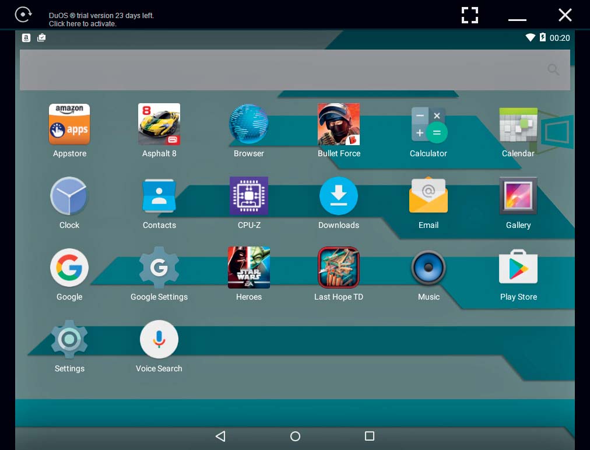The image size is (590, 450).
Task: Click the search magnifier icon
Action: (553, 69)
